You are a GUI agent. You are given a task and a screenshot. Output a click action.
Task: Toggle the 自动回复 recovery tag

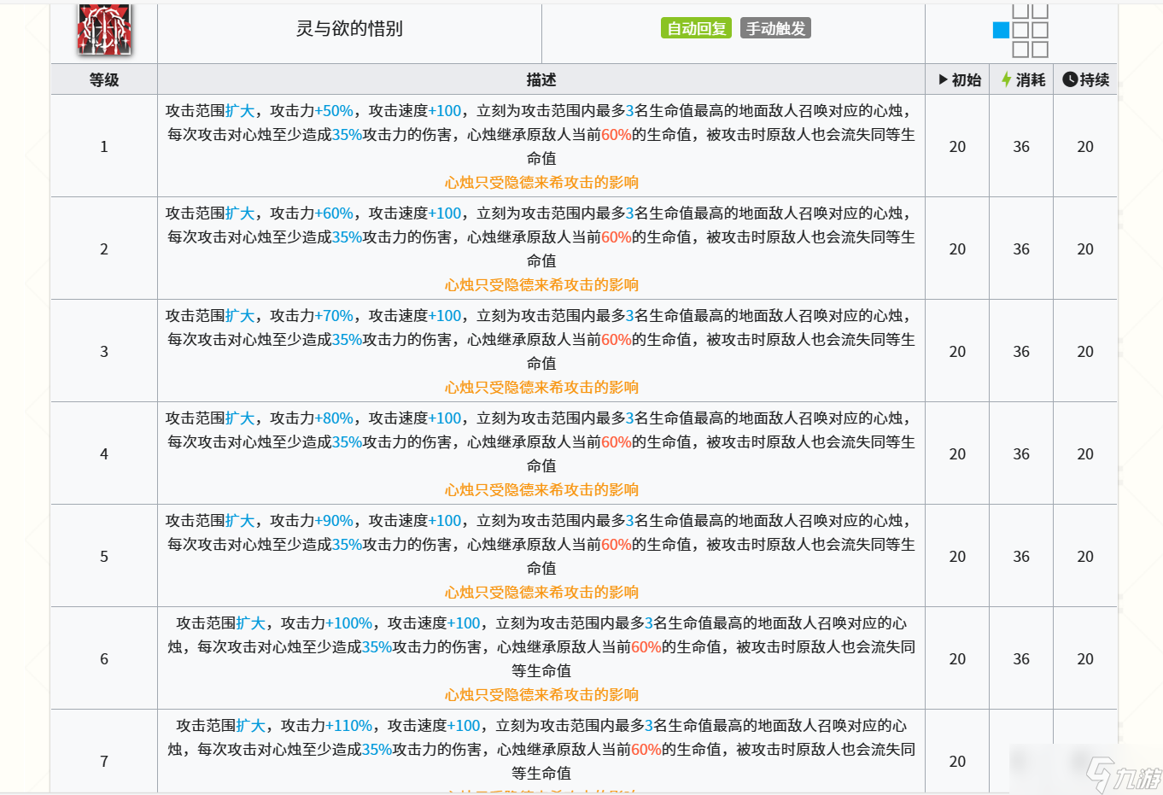696,27
